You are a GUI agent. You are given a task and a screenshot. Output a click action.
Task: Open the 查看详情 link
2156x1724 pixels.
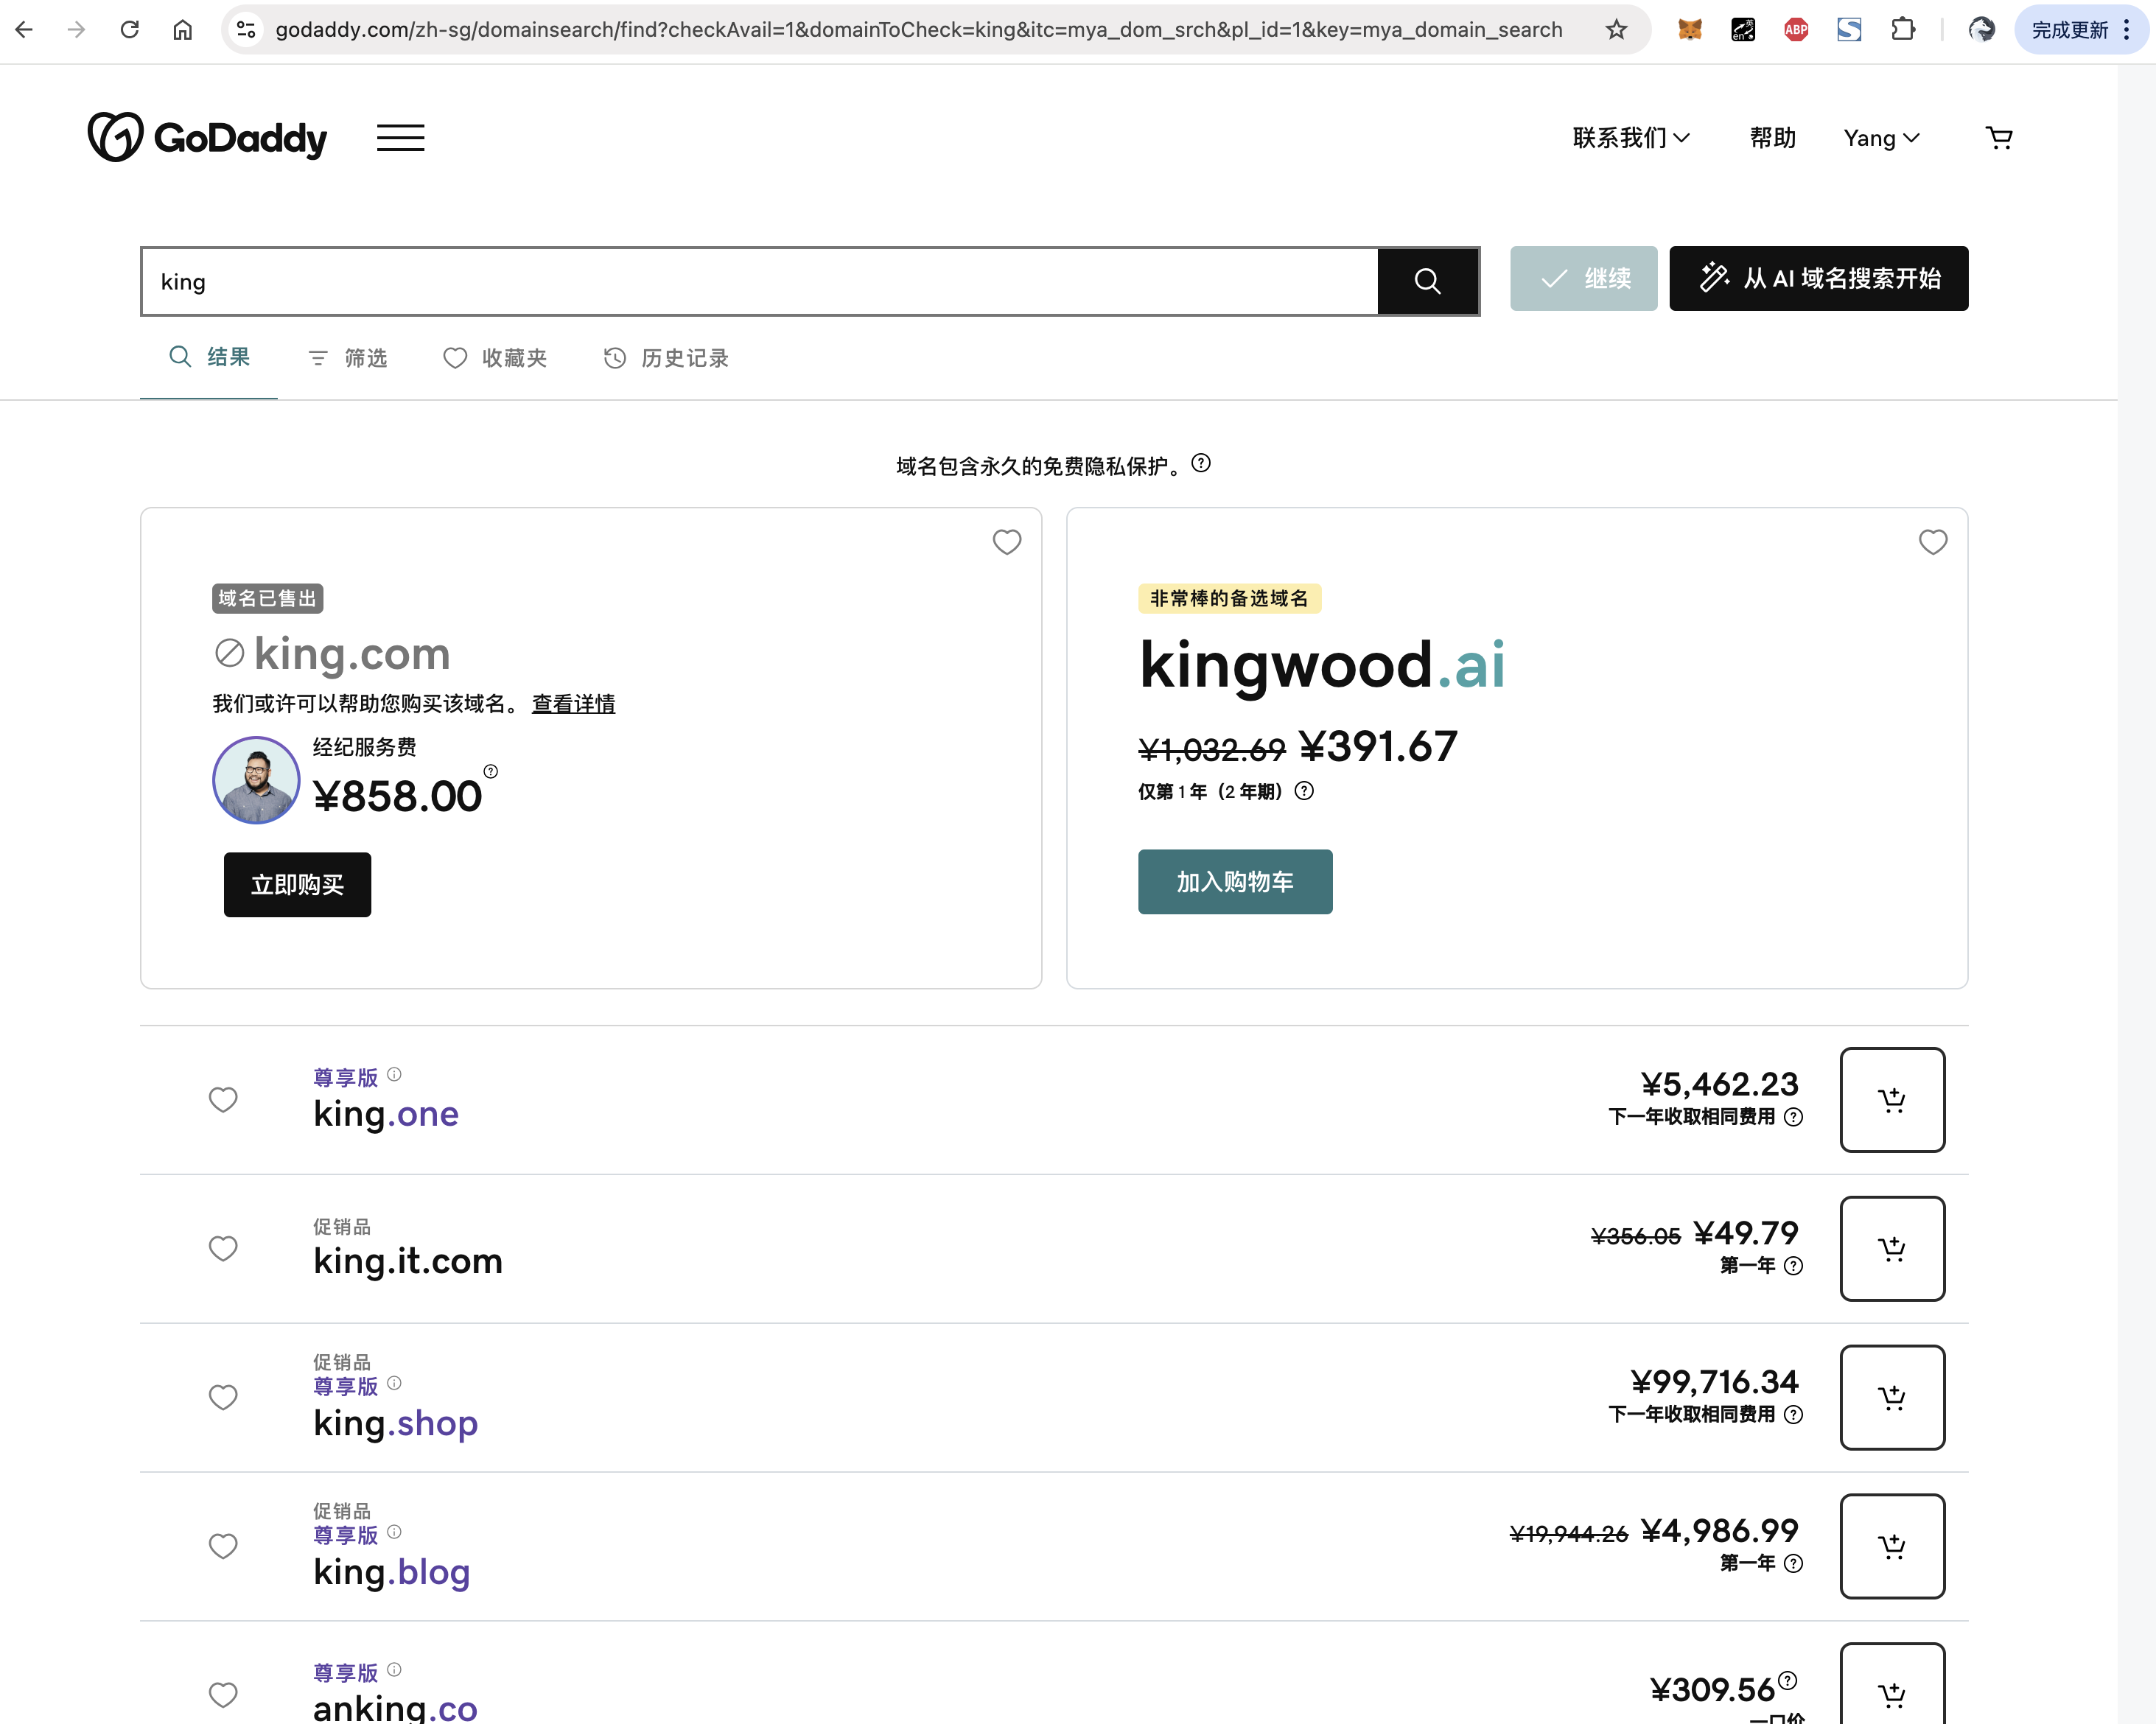point(573,704)
